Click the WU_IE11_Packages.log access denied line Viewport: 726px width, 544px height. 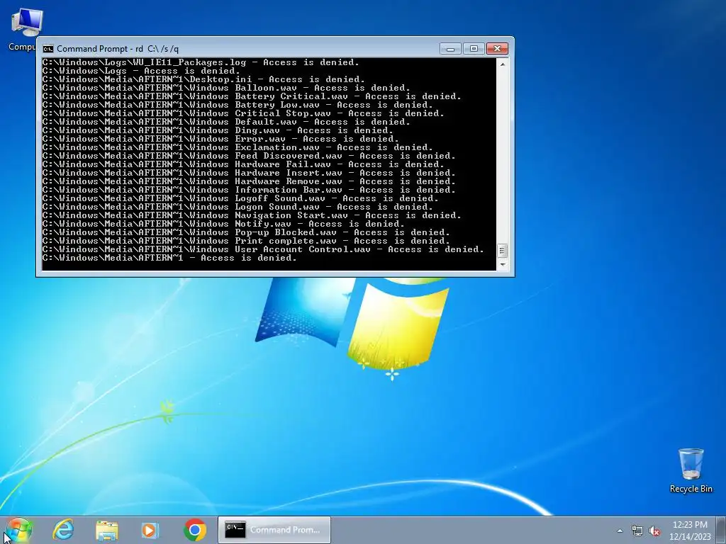pyautogui.click(x=201, y=62)
